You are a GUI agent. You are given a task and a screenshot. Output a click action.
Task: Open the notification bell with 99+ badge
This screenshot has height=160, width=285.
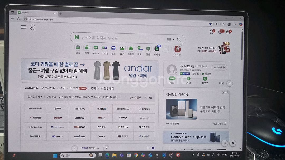click(x=220, y=32)
